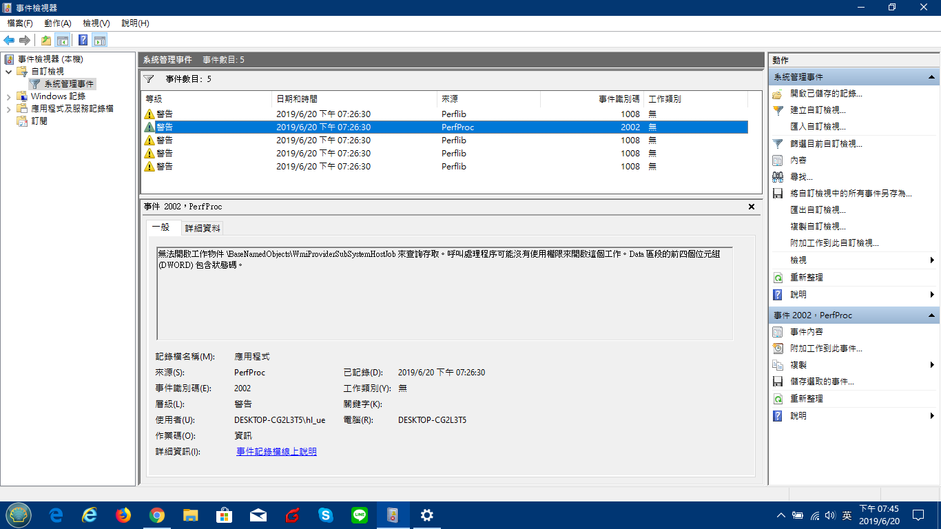Expand the 檢視 submenu in actions
941x529 pixels.
point(932,260)
